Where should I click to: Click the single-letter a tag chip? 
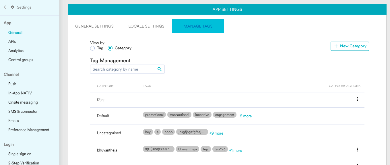point(158,132)
